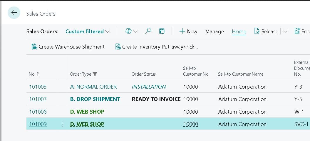Expand the Release options dropdown arrow

285,31
